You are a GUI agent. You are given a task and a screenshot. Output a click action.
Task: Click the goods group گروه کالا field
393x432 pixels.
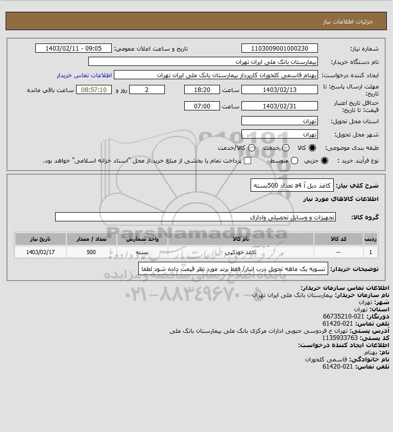tap(195, 217)
